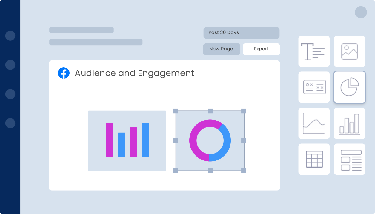Click the top-center handle of the donut chart
Image resolution: width=375 pixels, height=214 pixels.
point(210,111)
